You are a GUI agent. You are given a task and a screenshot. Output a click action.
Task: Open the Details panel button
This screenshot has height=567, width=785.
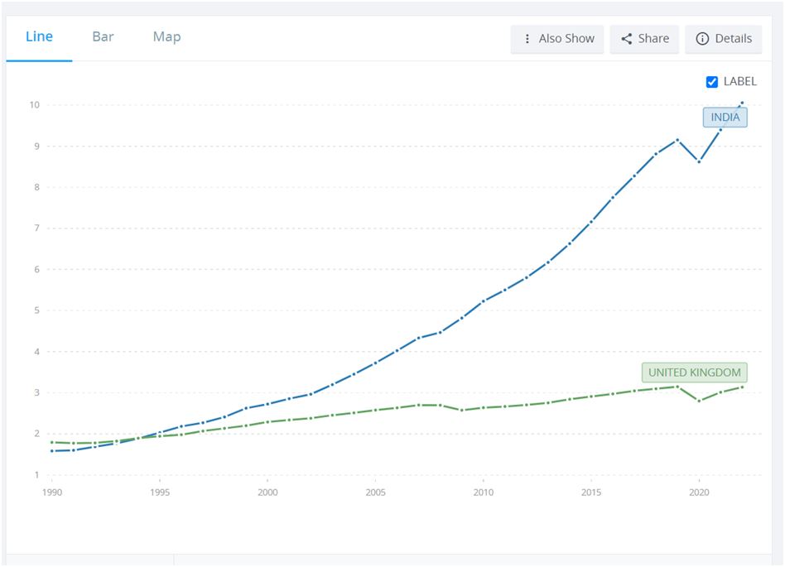724,39
